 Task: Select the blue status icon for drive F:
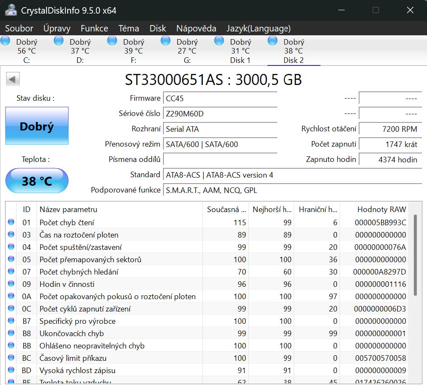(112, 40)
